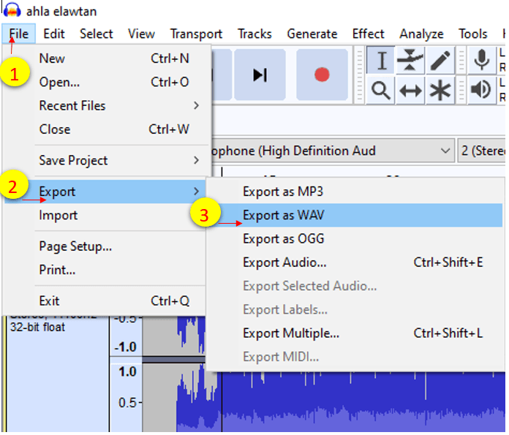This screenshot has width=509, height=435.
Task: Click the speaker playback meter icon
Action: (482, 90)
